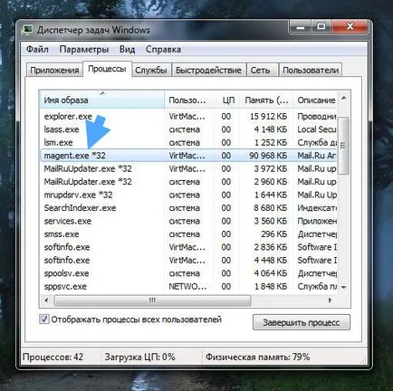Click Загрузка ЦП: 0% status entry
Screen dimensions: 393x391
(140, 357)
